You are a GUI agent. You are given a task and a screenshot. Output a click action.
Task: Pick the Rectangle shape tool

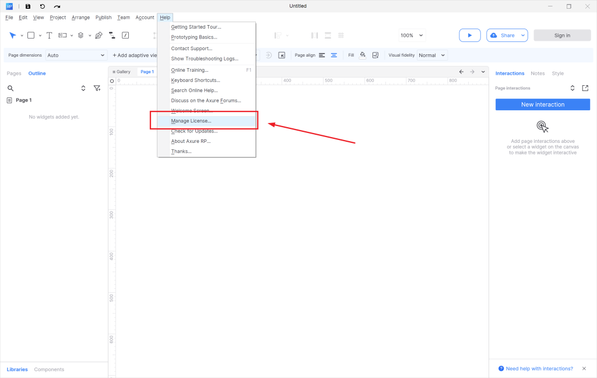tap(31, 36)
